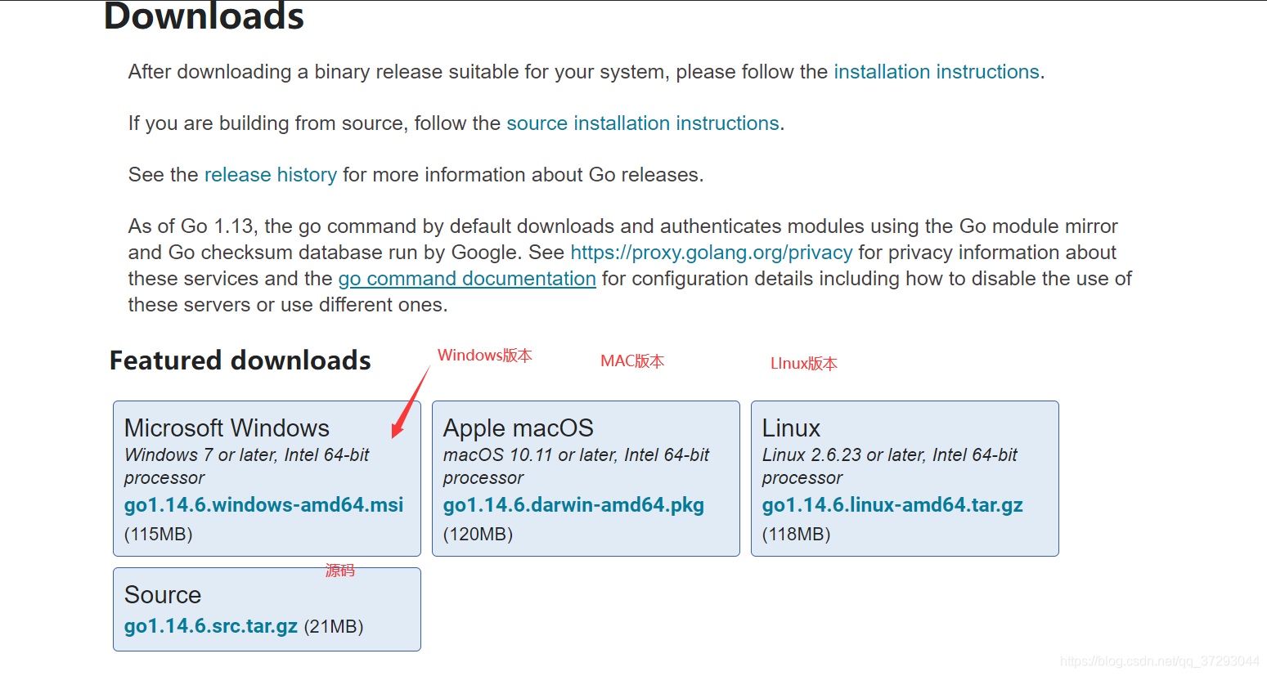Open the go command documentation link
The image size is (1267, 676).
tap(467, 279)
